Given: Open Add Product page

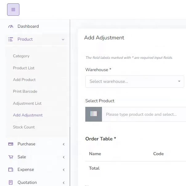Looking at the screenshot, I should click(24, 80).
